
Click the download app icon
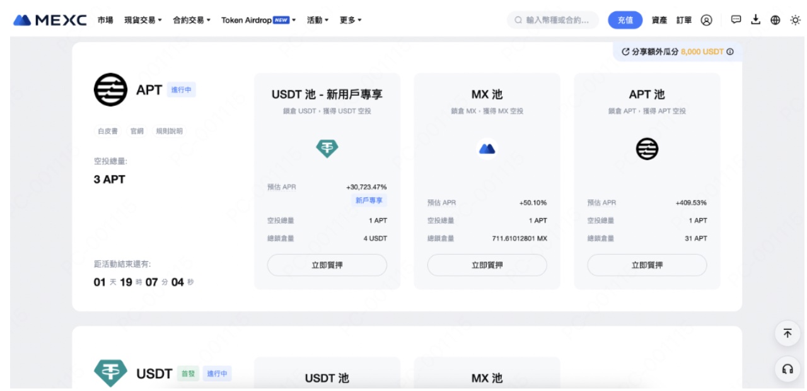click(x=756, y=20)
